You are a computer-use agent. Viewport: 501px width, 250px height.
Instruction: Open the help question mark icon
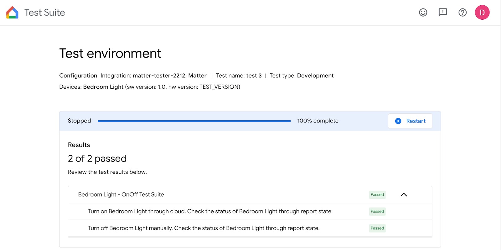[462, 12]
